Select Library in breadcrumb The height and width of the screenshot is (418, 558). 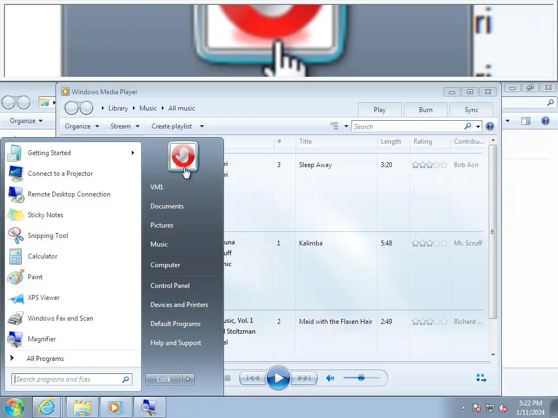118,108
